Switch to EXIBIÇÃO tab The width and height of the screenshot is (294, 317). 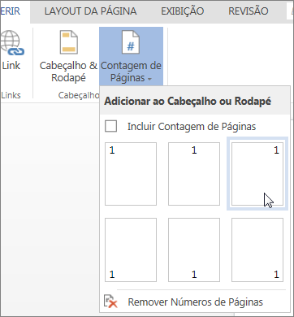pyautogui.click(x=183, y=11)
